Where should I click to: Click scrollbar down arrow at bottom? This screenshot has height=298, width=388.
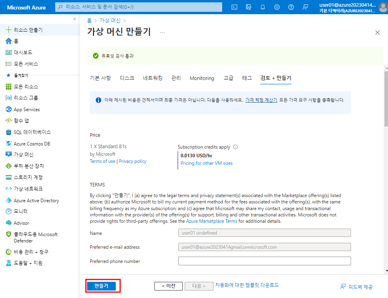pos(386,271)
